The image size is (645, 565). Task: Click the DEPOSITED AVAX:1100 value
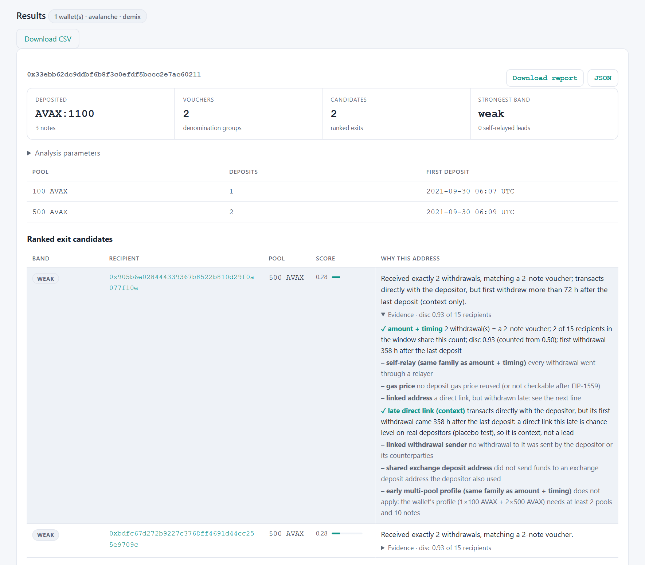65,114
